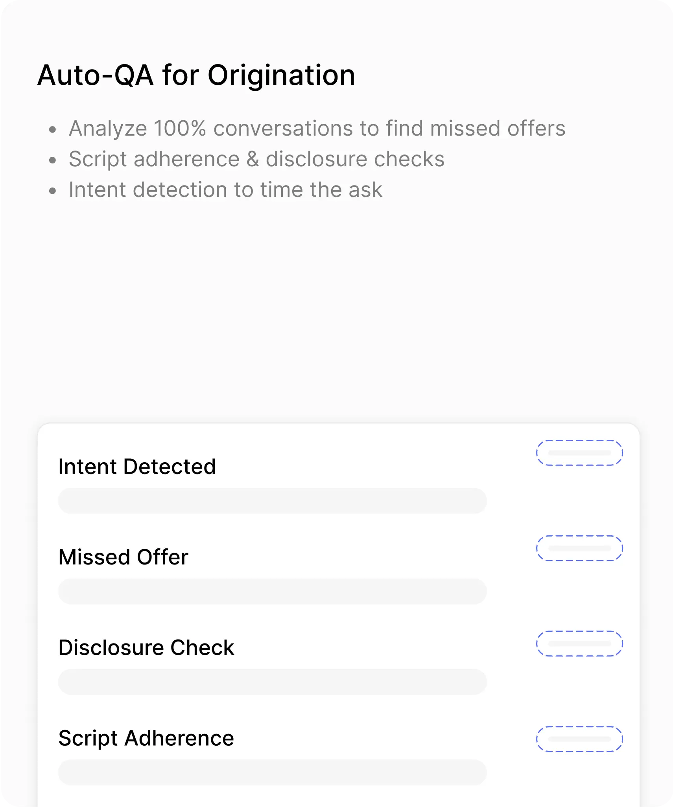Open the Intent Detected row label

(x=137, y=467)
